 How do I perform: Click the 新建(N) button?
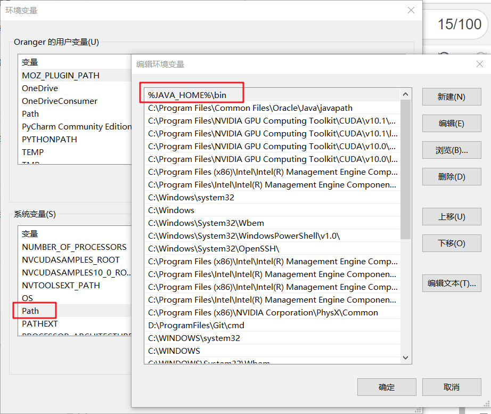coord(451,96)
